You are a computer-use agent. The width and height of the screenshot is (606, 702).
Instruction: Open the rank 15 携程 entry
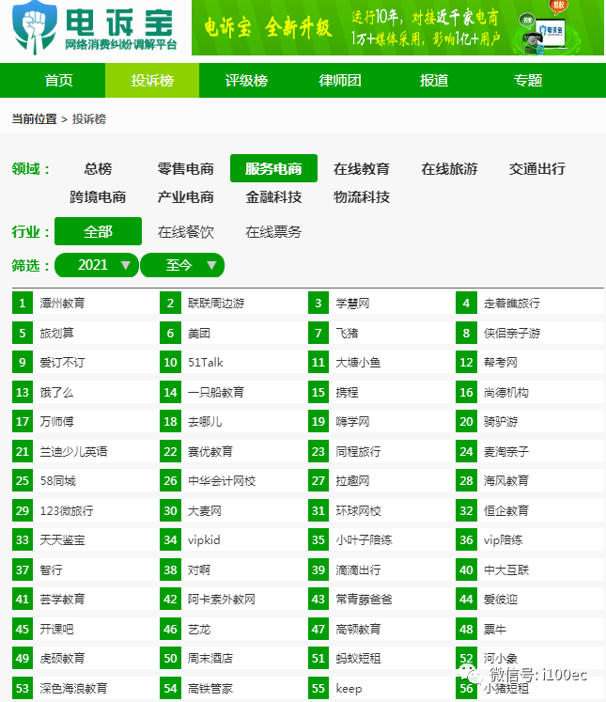click(347, 392)
